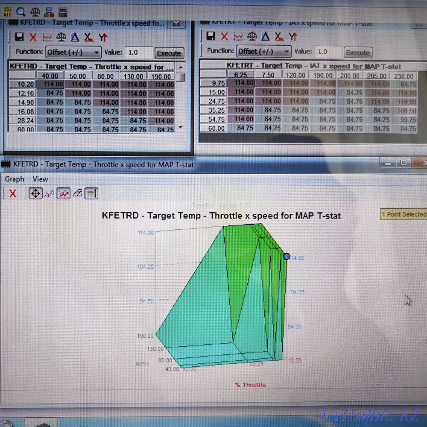
Task: Click red X icon in graph window toolbar
Action: [x=13, y=193]
